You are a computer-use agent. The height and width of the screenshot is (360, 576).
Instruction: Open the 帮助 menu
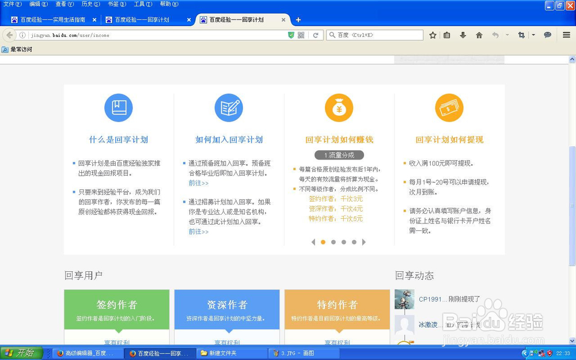pos(169,4)
